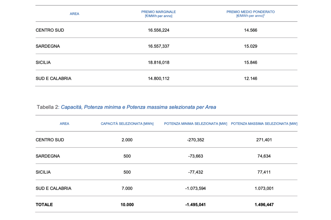
Task: Click the 7.000 capacity cell
Action: pyautogui.click(x=127, y=188)
